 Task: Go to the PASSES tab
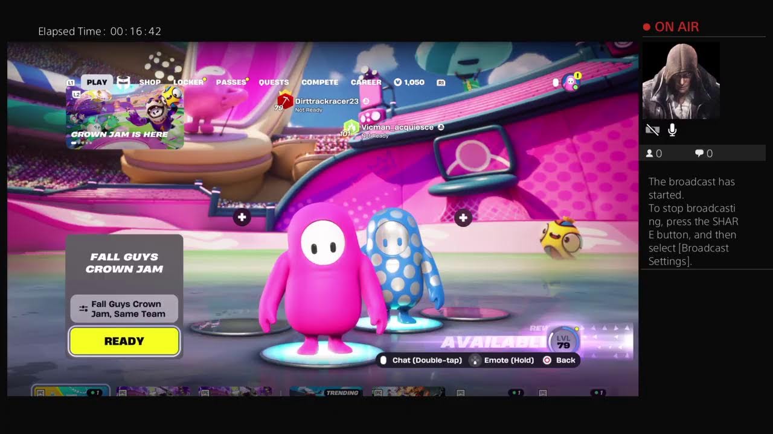pyautogui.click(x=231, y=82)
